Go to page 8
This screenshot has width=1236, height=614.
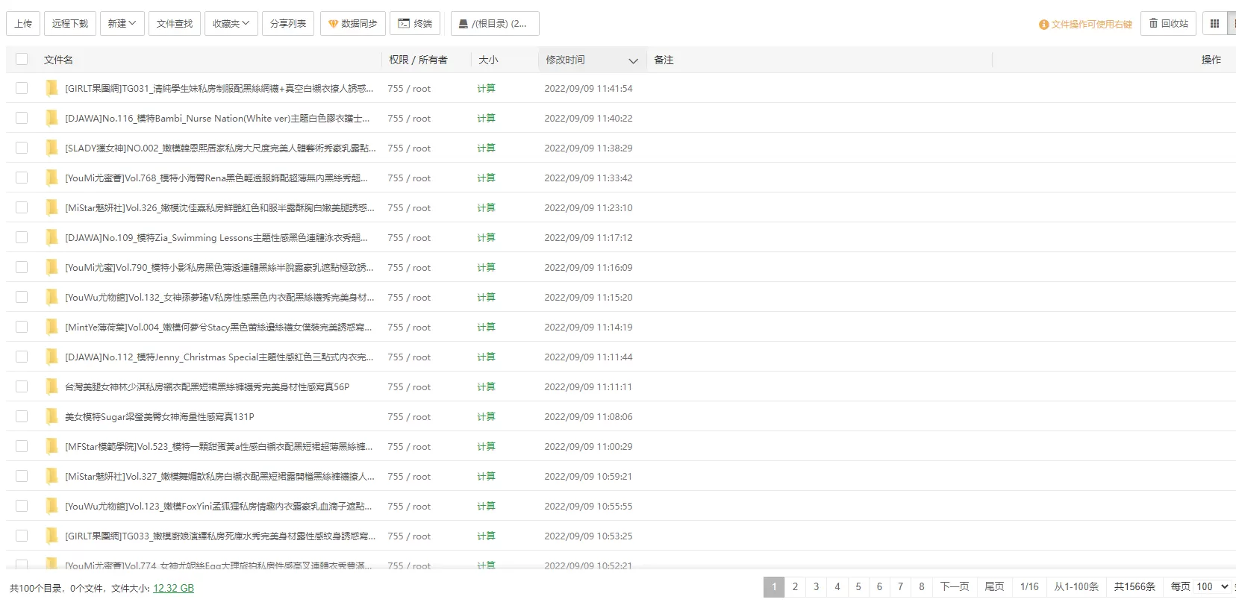(x=922, y=586)
